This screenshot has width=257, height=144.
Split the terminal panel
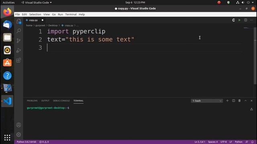point(234,101)
